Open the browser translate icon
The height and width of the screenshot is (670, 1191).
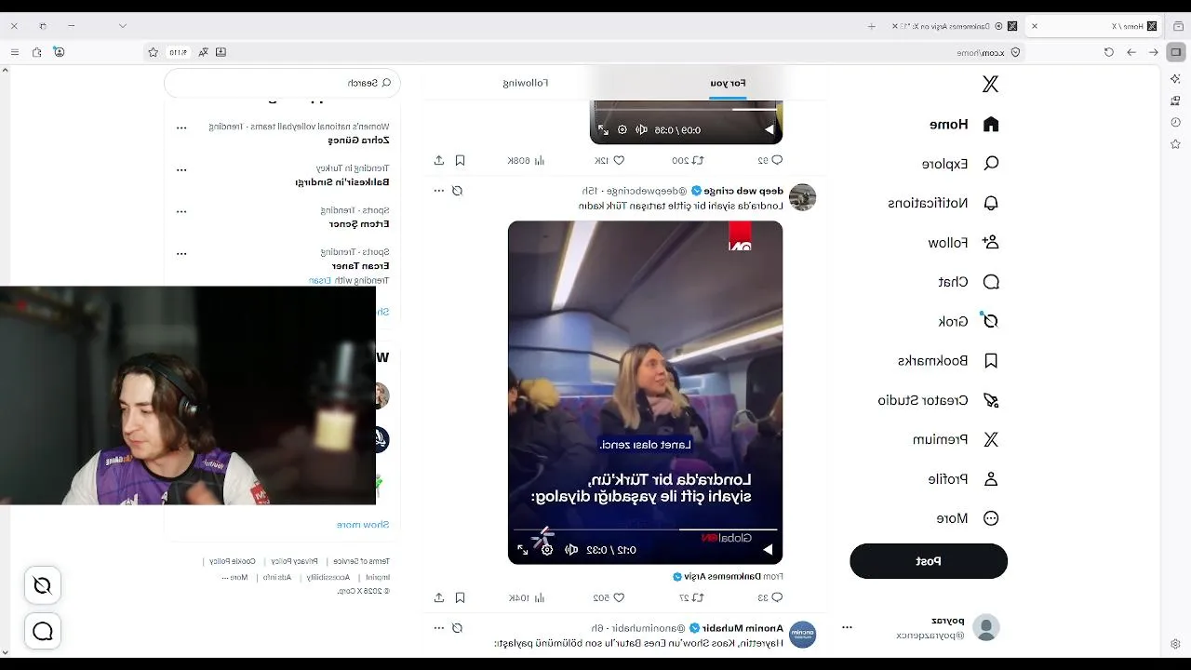point(203,52)
